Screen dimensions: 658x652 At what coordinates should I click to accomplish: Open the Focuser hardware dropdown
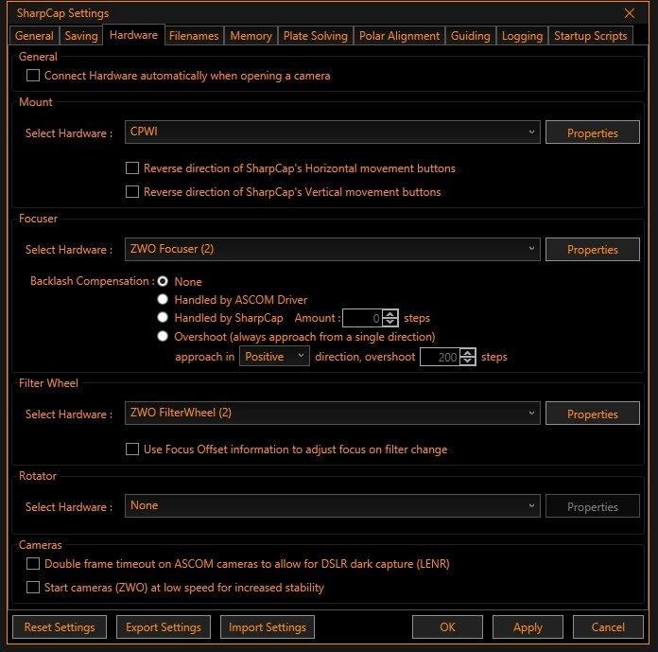332,250
